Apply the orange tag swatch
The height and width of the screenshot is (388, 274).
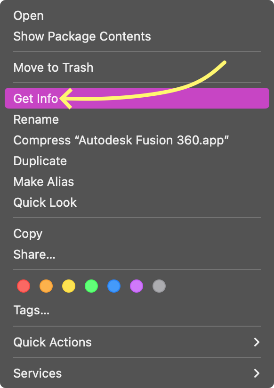coord(46,286)
